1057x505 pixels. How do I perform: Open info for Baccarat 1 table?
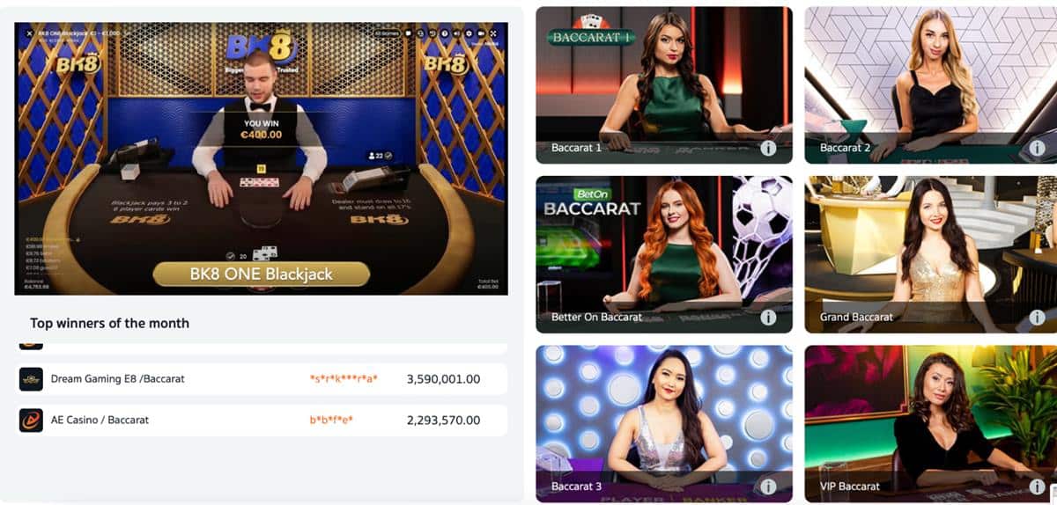[768, 148]
